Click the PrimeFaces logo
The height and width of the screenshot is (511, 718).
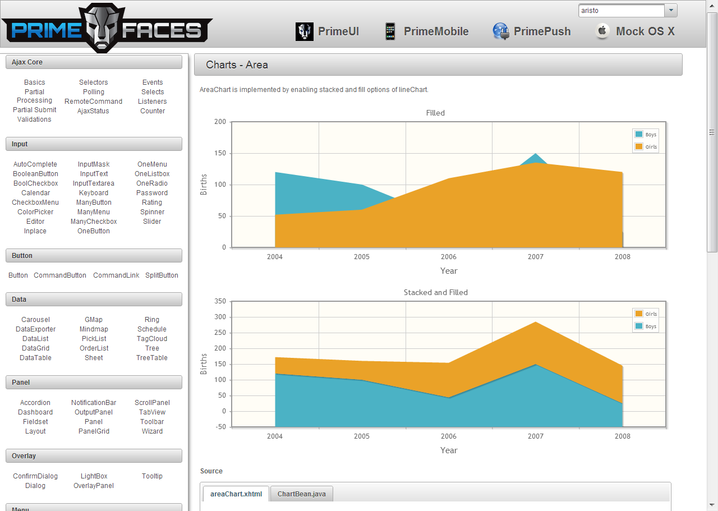(107, 26)
